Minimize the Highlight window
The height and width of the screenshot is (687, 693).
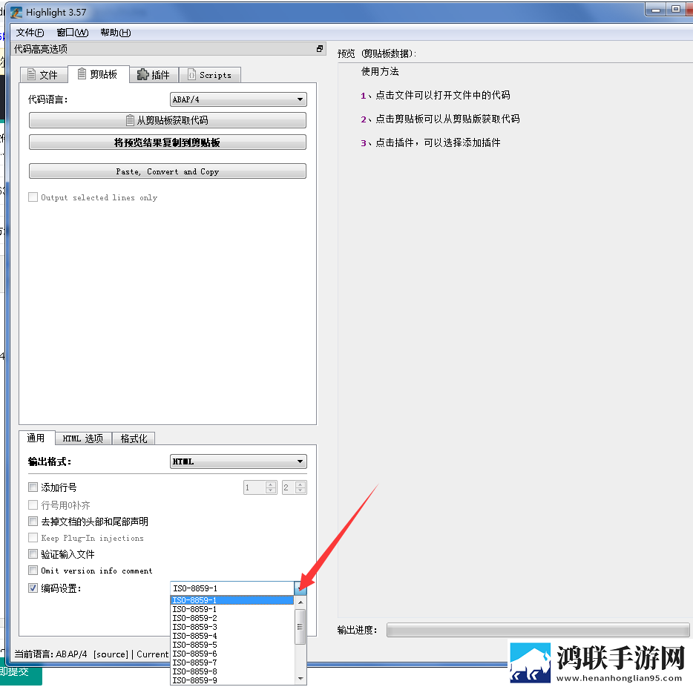[x=655, y=10]
